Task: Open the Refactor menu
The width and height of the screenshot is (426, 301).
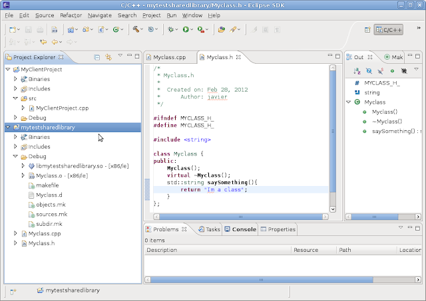Action: coord(71,15)
